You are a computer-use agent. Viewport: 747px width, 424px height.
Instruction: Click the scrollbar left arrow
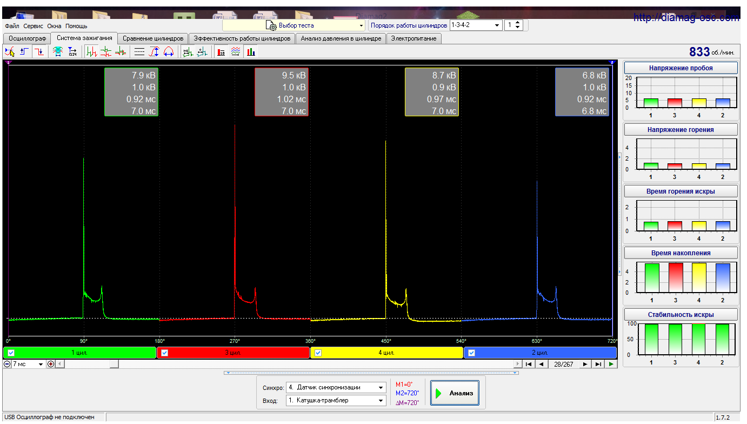[x=60, y=365]
